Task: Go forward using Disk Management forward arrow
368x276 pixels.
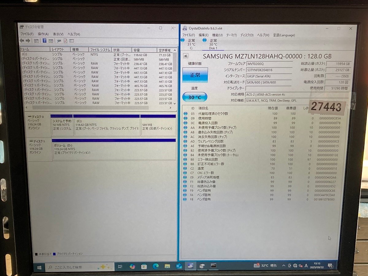Action: [28, 40]
